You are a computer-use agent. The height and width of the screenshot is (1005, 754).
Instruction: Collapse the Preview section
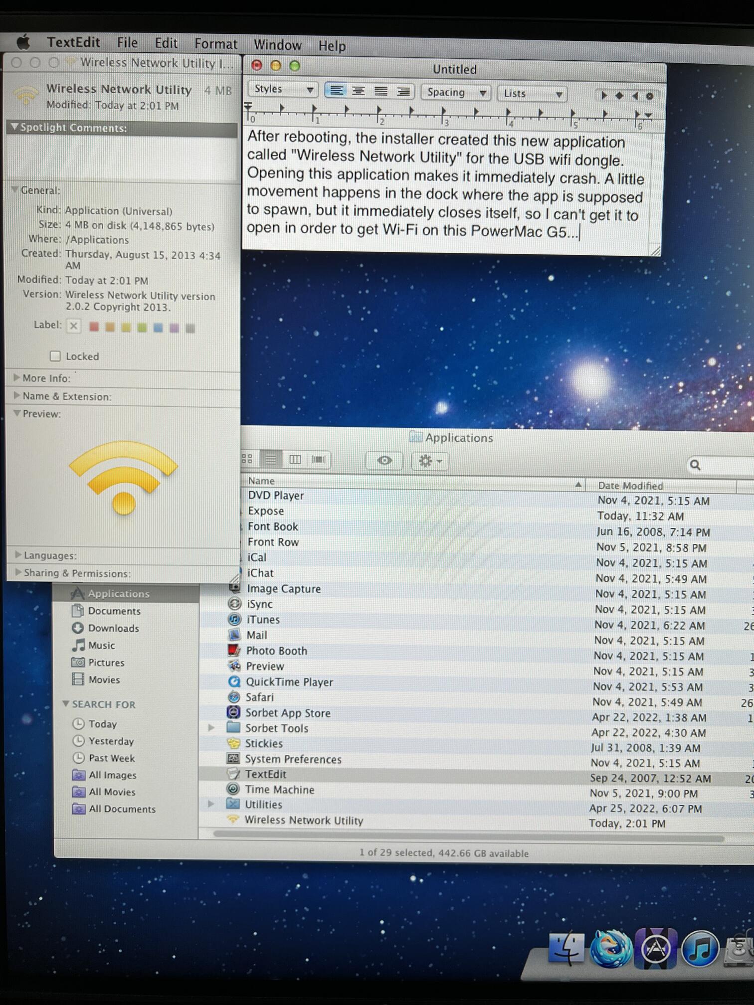(17, 413)
